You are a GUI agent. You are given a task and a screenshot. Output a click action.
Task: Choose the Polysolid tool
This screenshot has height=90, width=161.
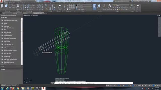coord(12,5)
